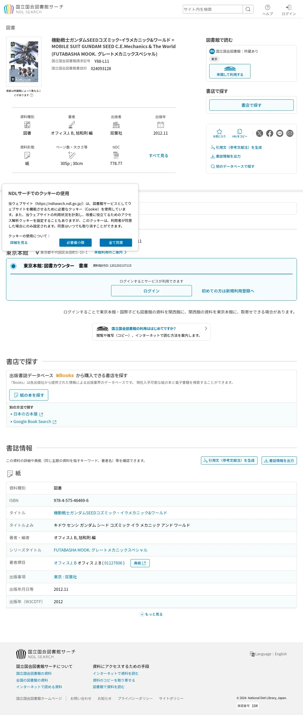Open Google Book Search link
The width and height of the screenshot is (303, 715).
pyautogui.click(x=35, y=422)
